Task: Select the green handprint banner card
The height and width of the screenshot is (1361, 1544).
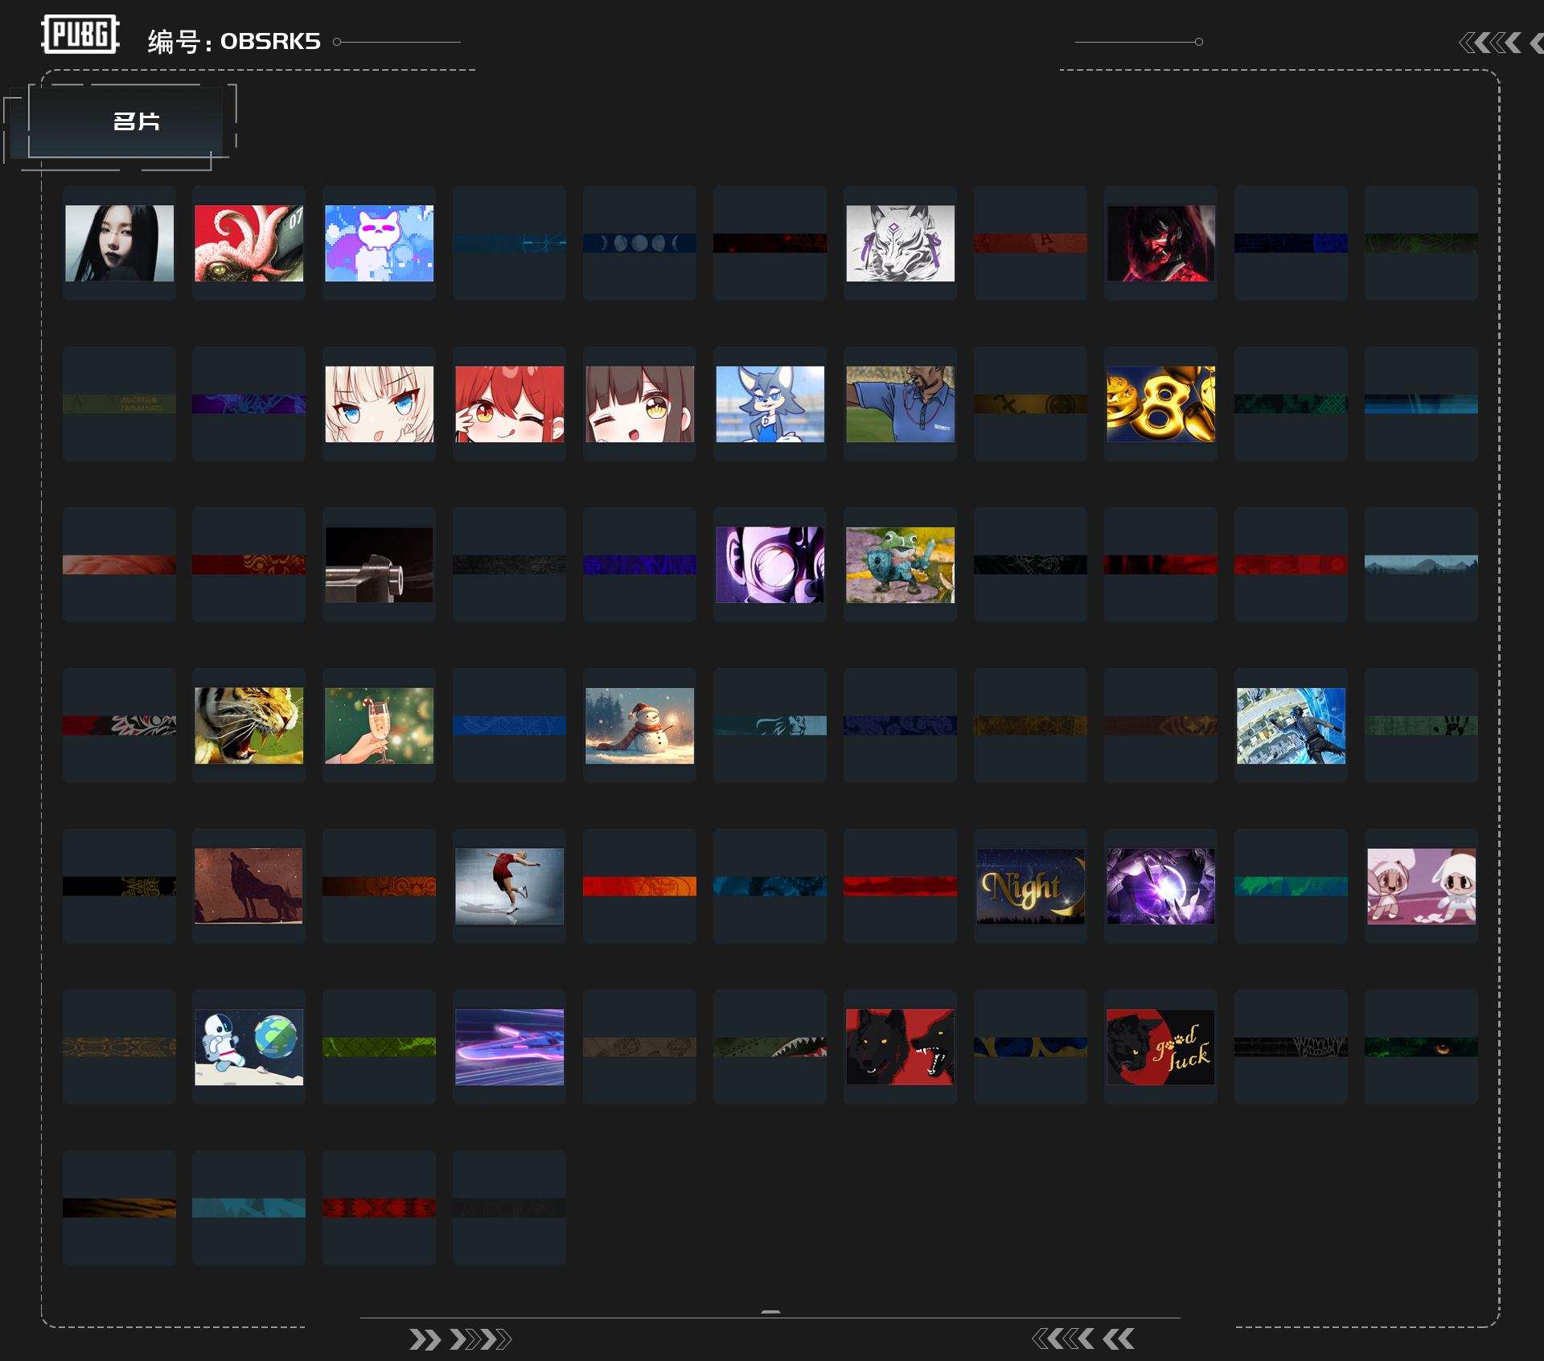Action: click(x=1421, y=725)
